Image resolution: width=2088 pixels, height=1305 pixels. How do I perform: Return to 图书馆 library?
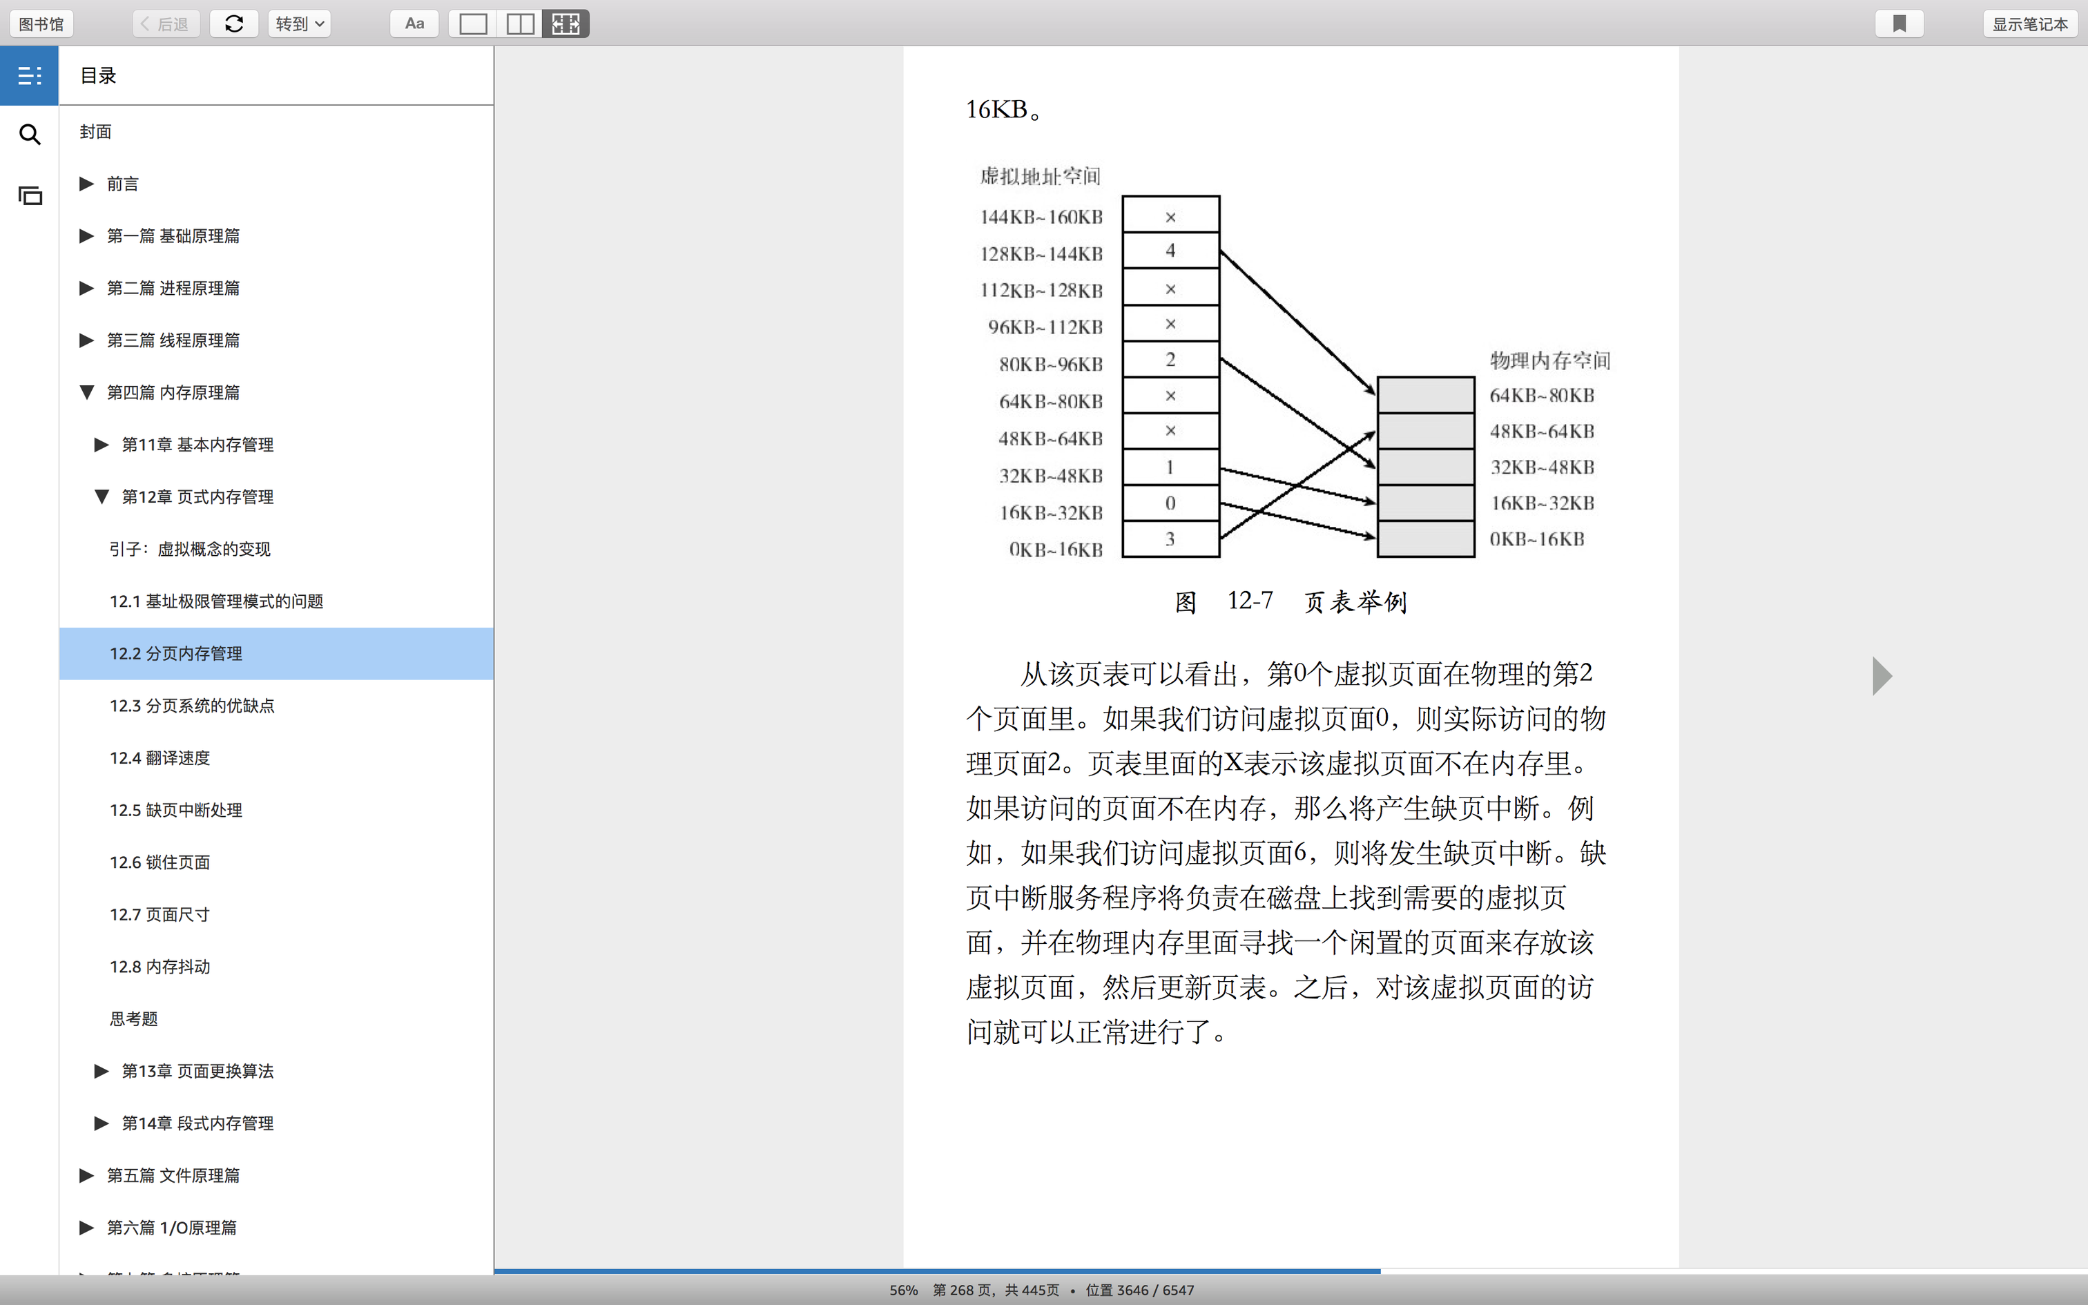(x=41, y=23)
